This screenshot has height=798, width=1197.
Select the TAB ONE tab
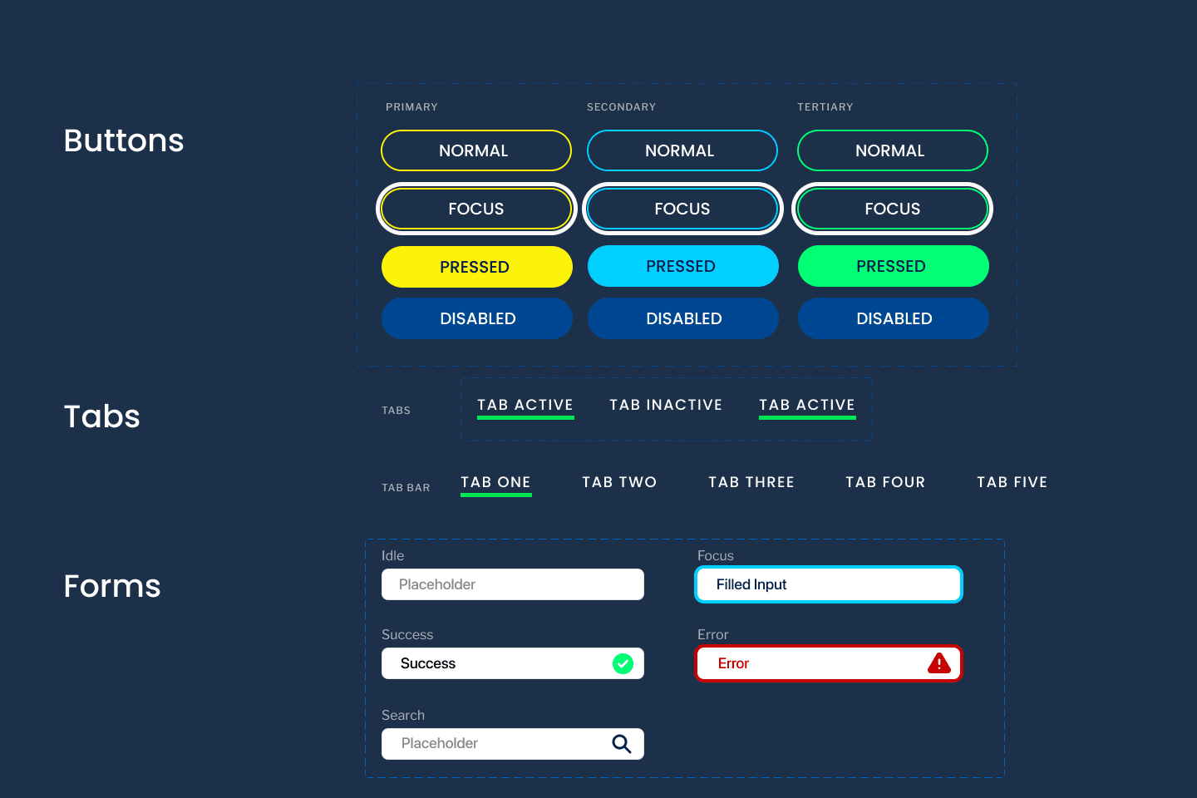tap(495, 482)
